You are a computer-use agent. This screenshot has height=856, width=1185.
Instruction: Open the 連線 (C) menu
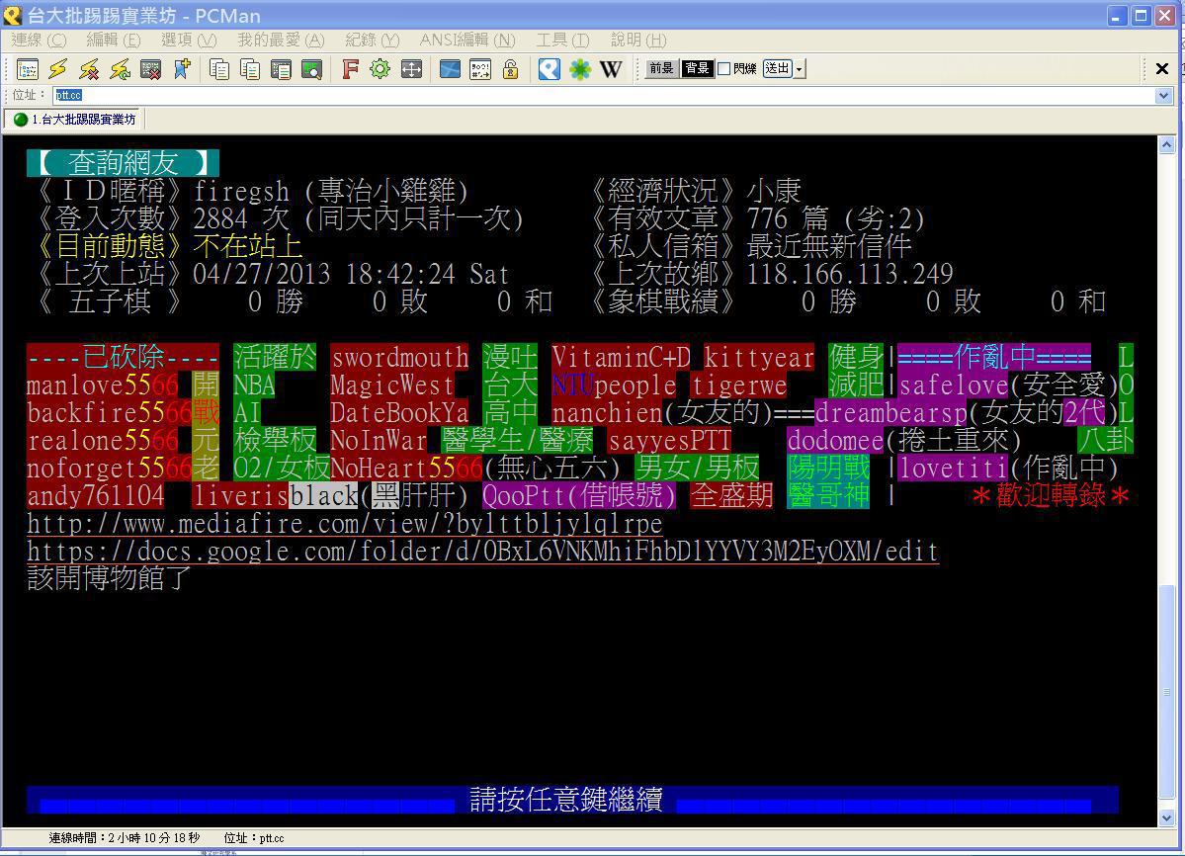(x=39, y=41)
